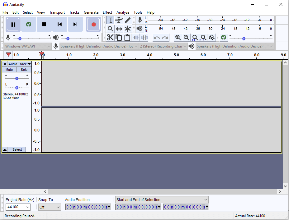289x220 pixels.
Task: Select the Selection (I-beam) tool
Action: point(111,20)
